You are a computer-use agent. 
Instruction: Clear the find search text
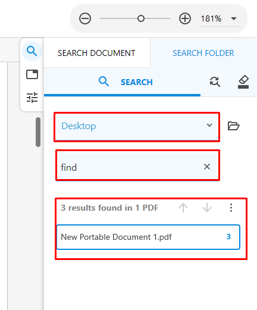tap(207, 167)
